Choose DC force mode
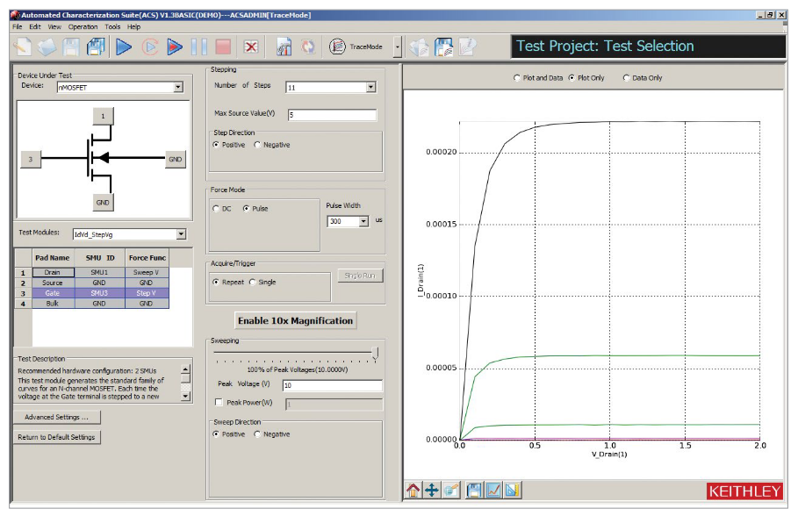The width and height of the screenshot is (798, 516). [216, 209]
